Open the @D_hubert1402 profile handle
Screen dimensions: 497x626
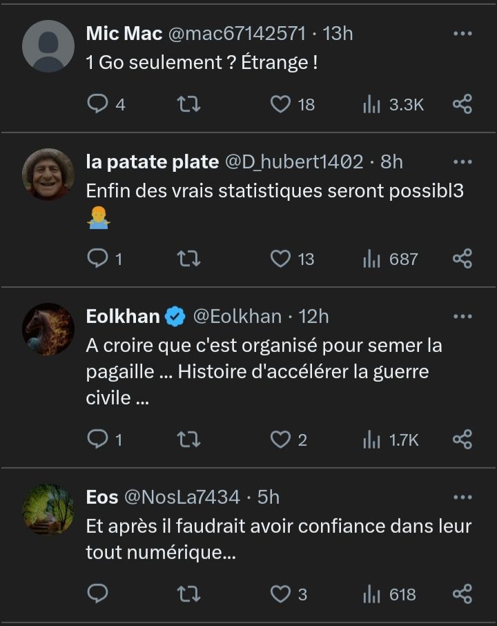tap(294, 162)
